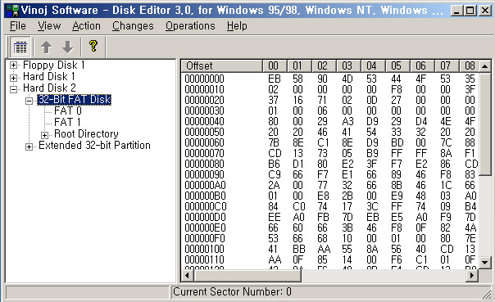
Task: Open the File menu
Action: [x=18, y=26]
